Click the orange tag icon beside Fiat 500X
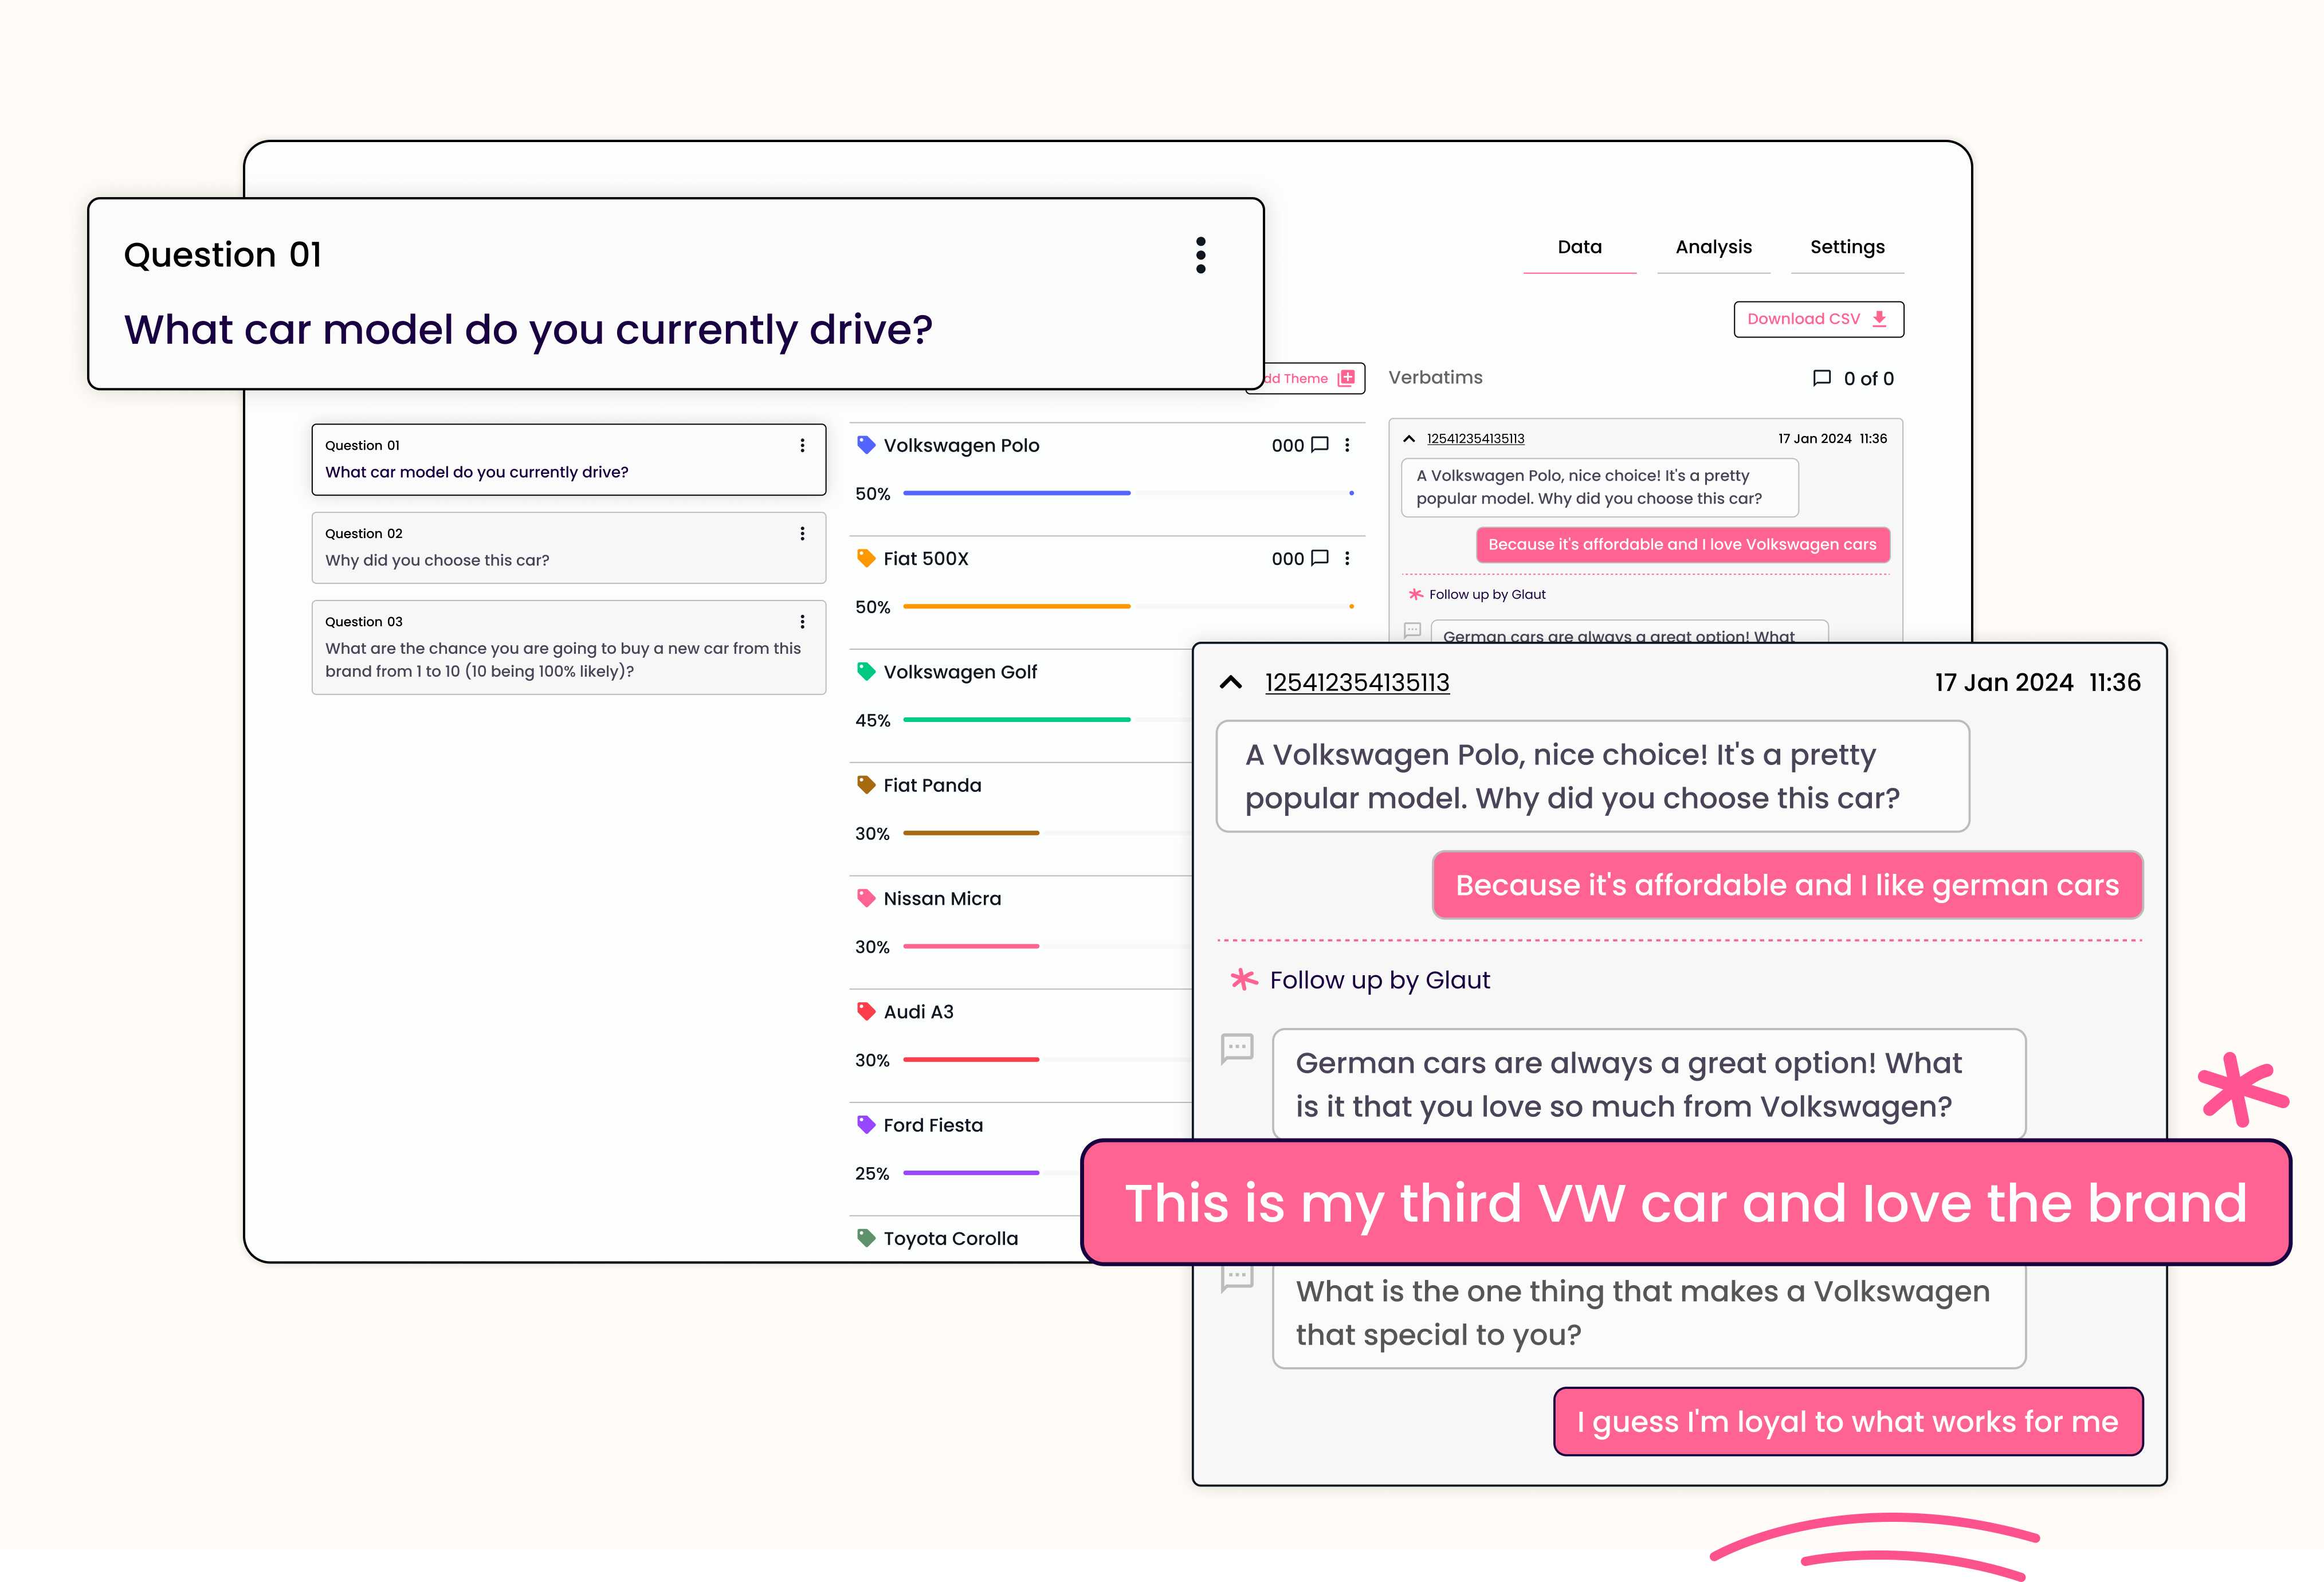This screenshot has height=1582, width=2324. point(866,558)
